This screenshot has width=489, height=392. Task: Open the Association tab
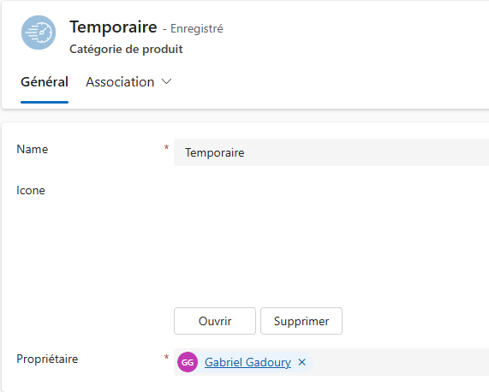point(120,82)
